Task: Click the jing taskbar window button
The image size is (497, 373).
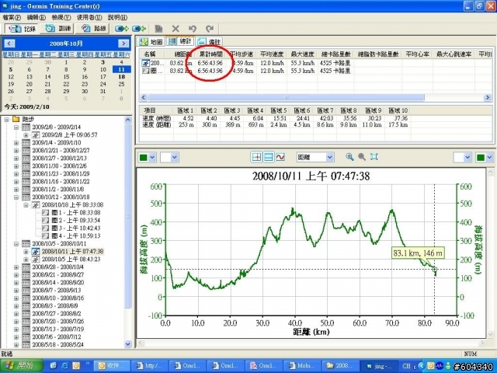Action: [x=380, y=366]
